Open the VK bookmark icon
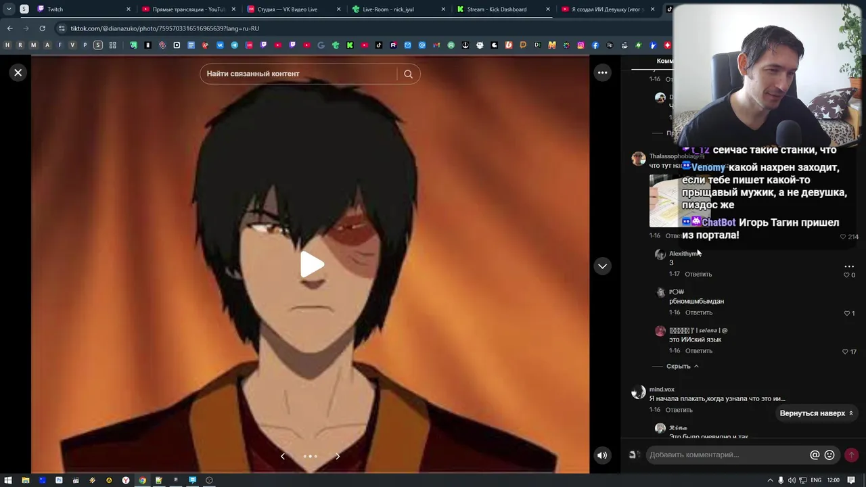Screen dimensions: 866x487 [220, 45]
